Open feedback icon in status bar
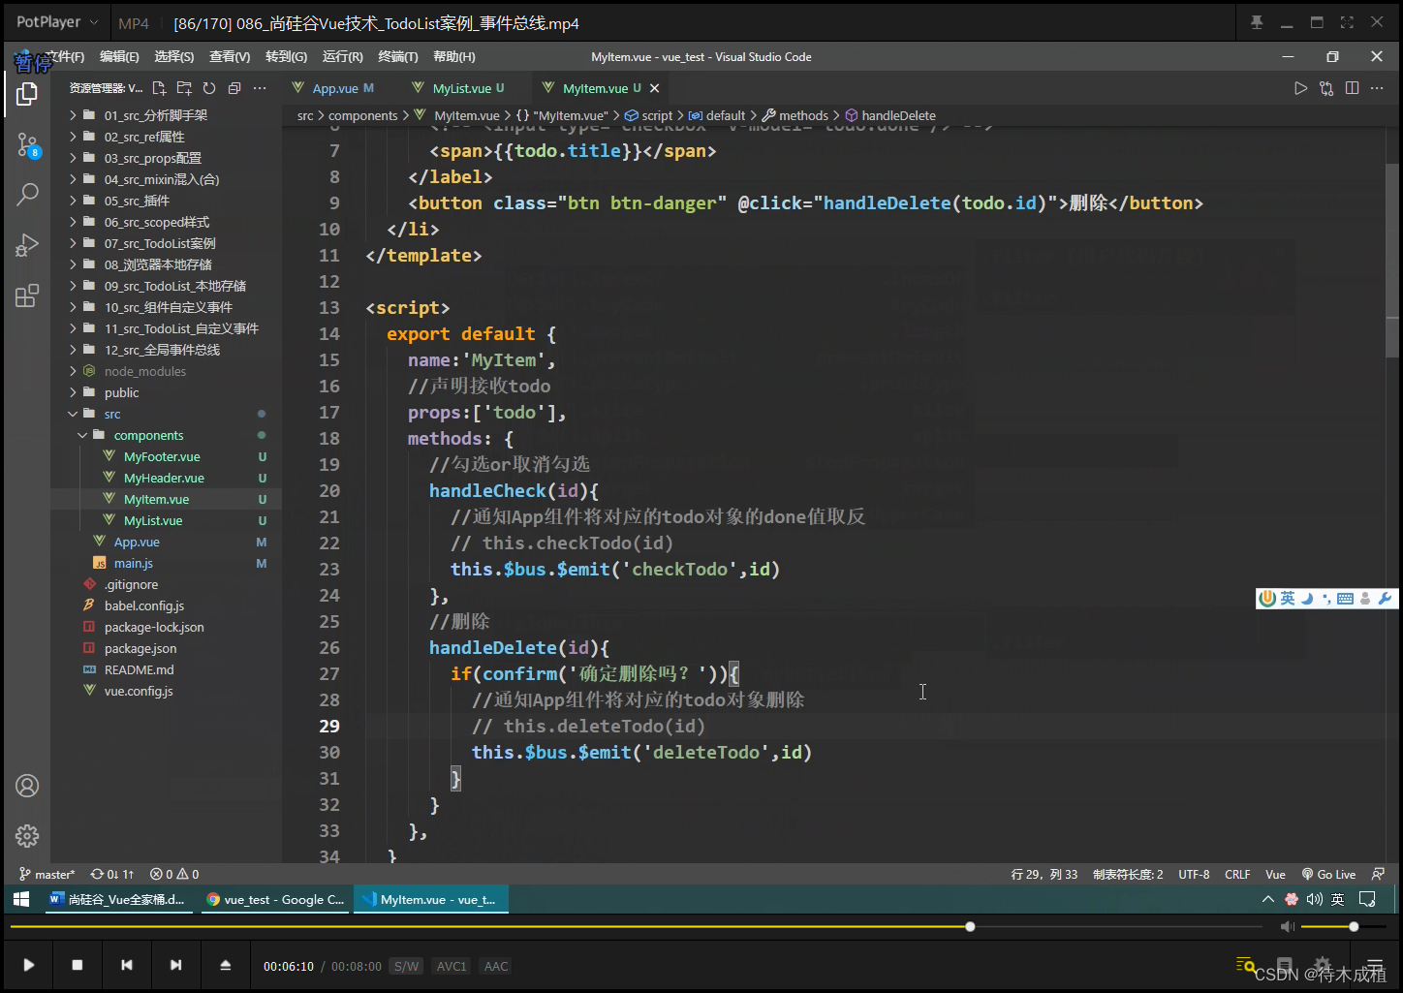Image resolution: width=1403 pixels, height=993 pixels. [1378, 874]
